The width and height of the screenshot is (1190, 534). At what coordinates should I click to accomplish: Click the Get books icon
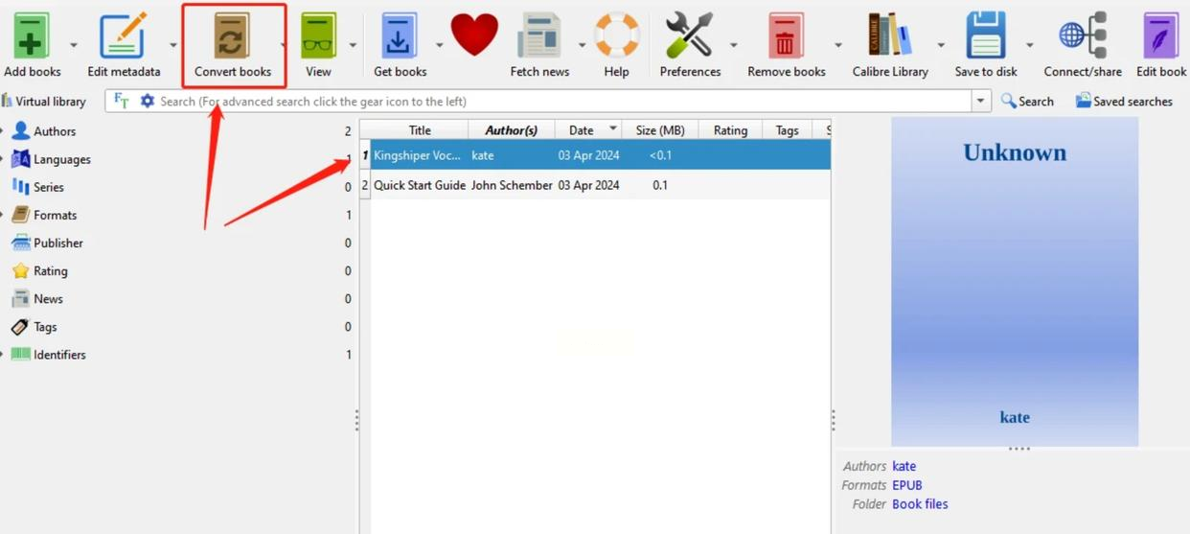click(399, 36)
